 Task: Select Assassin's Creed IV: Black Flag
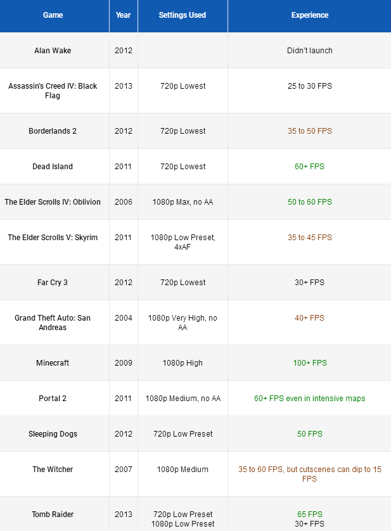pos(53,91)
